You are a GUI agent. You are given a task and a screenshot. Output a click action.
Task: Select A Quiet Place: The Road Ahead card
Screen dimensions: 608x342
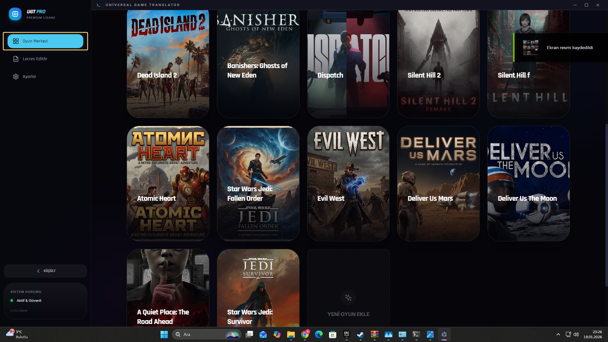(x=168, y=288)
